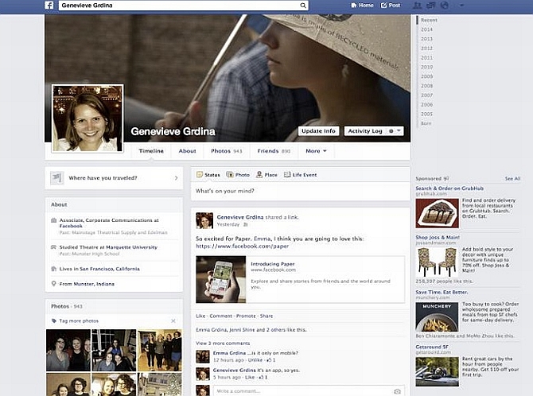Screen dimensions: 533x396
Task: Open the friend requests icon
Action: (x=417, y=5)
